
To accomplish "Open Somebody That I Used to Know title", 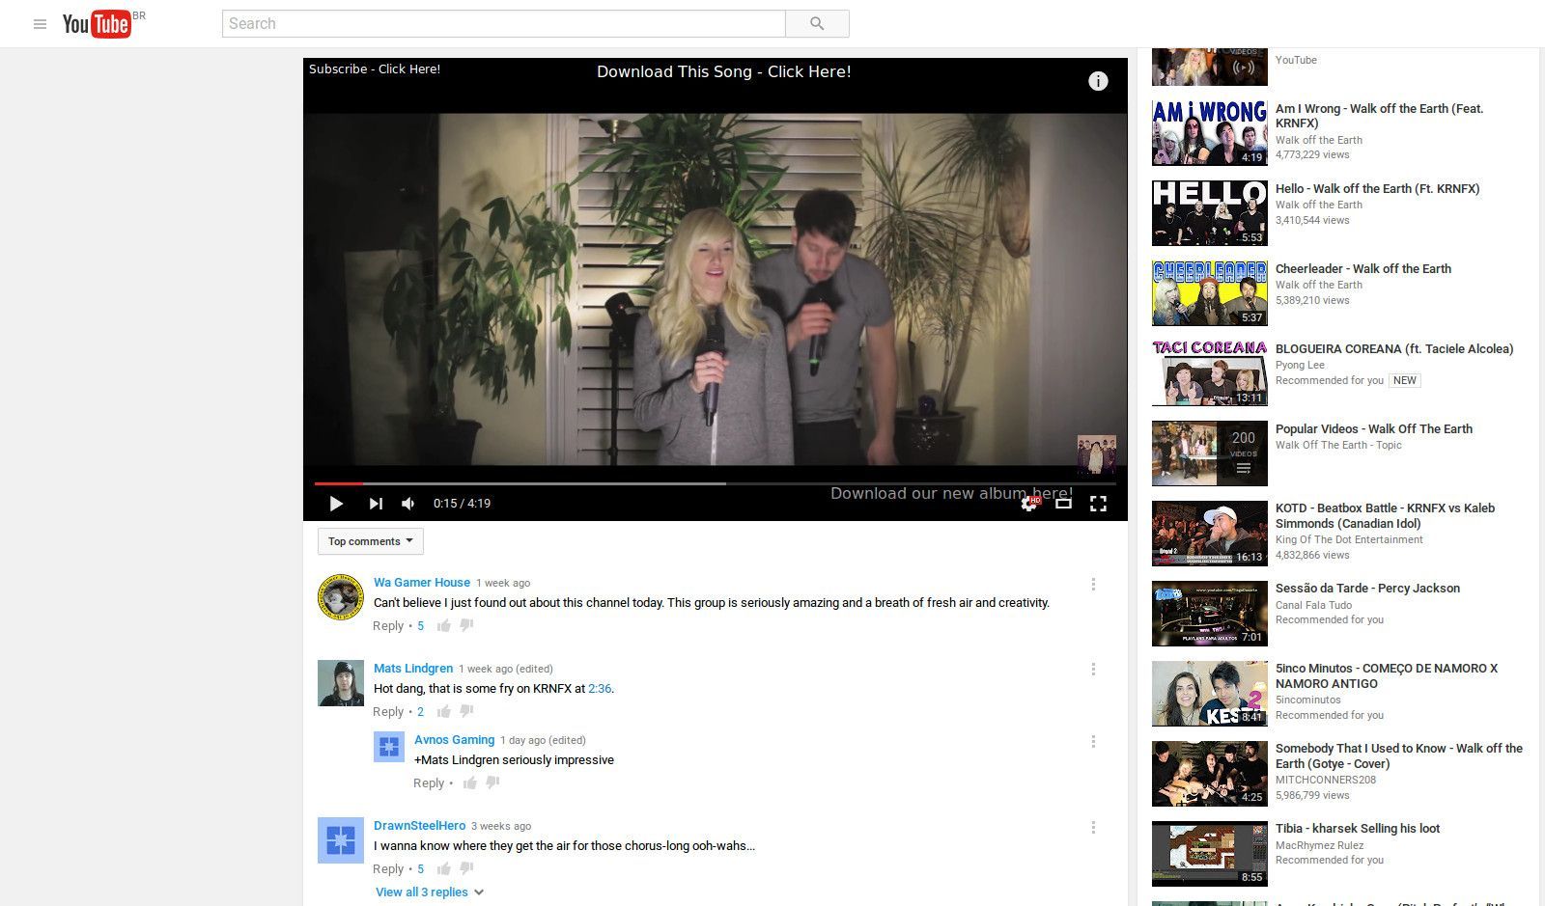I will tap(1399, 755).
